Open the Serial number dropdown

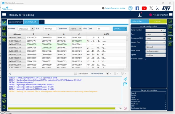tap(154, 30)
